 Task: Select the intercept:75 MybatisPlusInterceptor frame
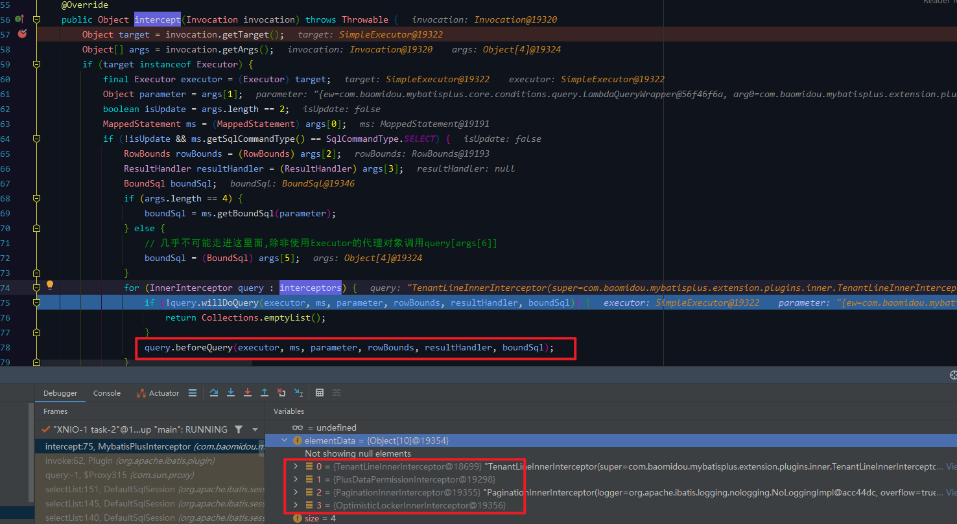point(149,446)
